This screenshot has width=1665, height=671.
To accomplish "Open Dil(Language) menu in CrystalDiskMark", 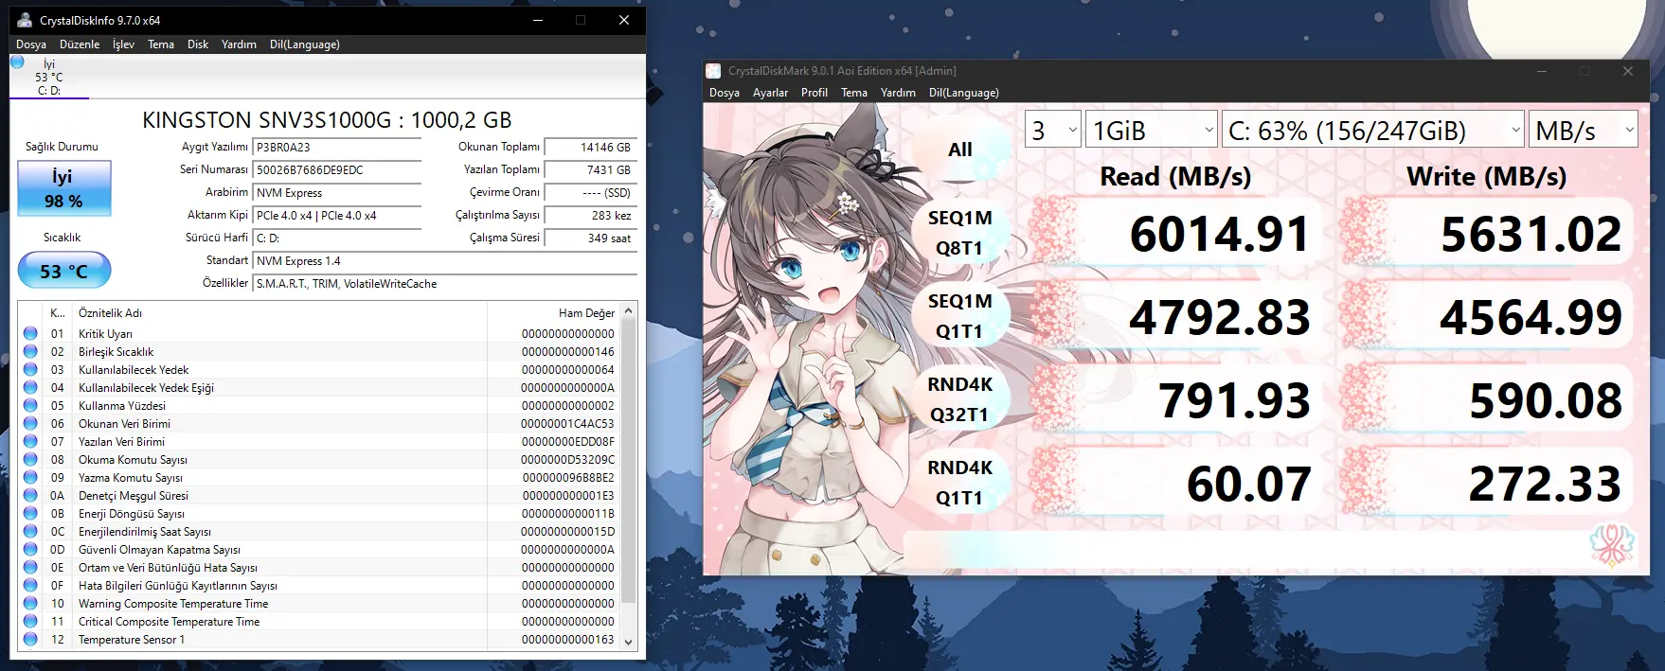I will tap(964, 93).
